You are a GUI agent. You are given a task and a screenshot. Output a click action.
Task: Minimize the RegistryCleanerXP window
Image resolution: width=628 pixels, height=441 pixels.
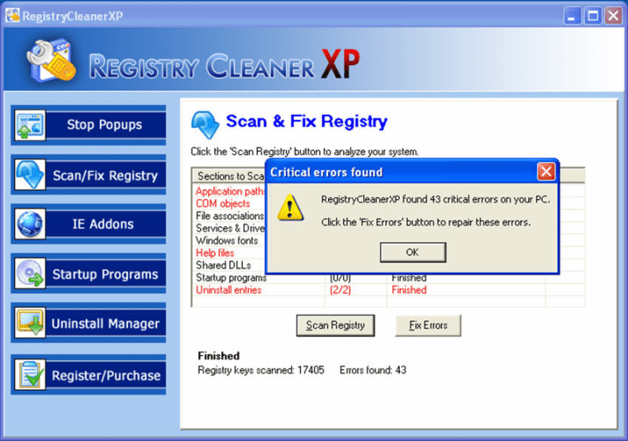coord(573,16)
